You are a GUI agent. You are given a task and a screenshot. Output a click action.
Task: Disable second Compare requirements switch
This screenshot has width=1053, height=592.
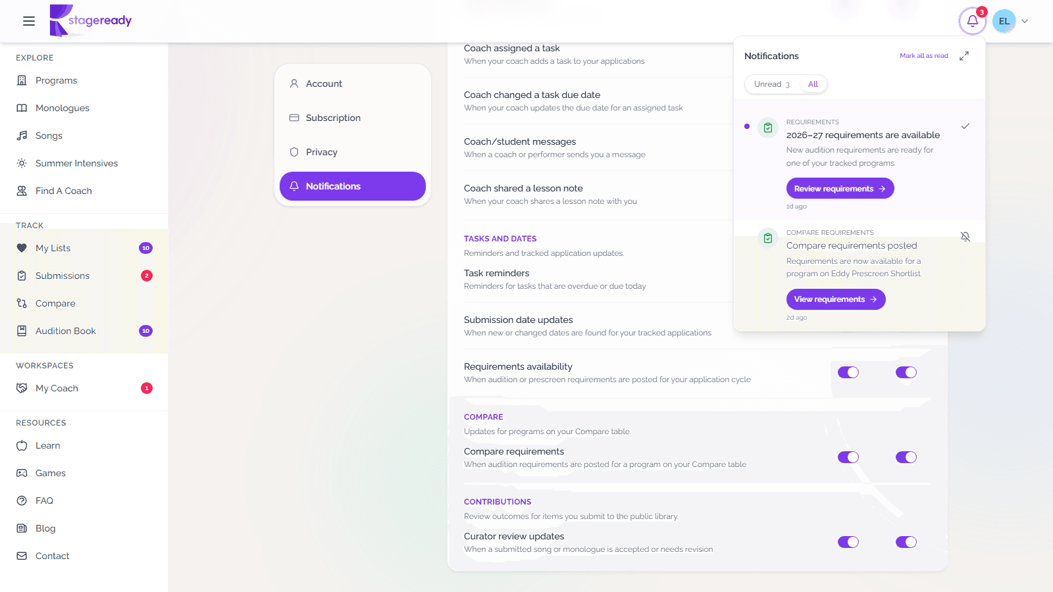[x=906, y=457]
